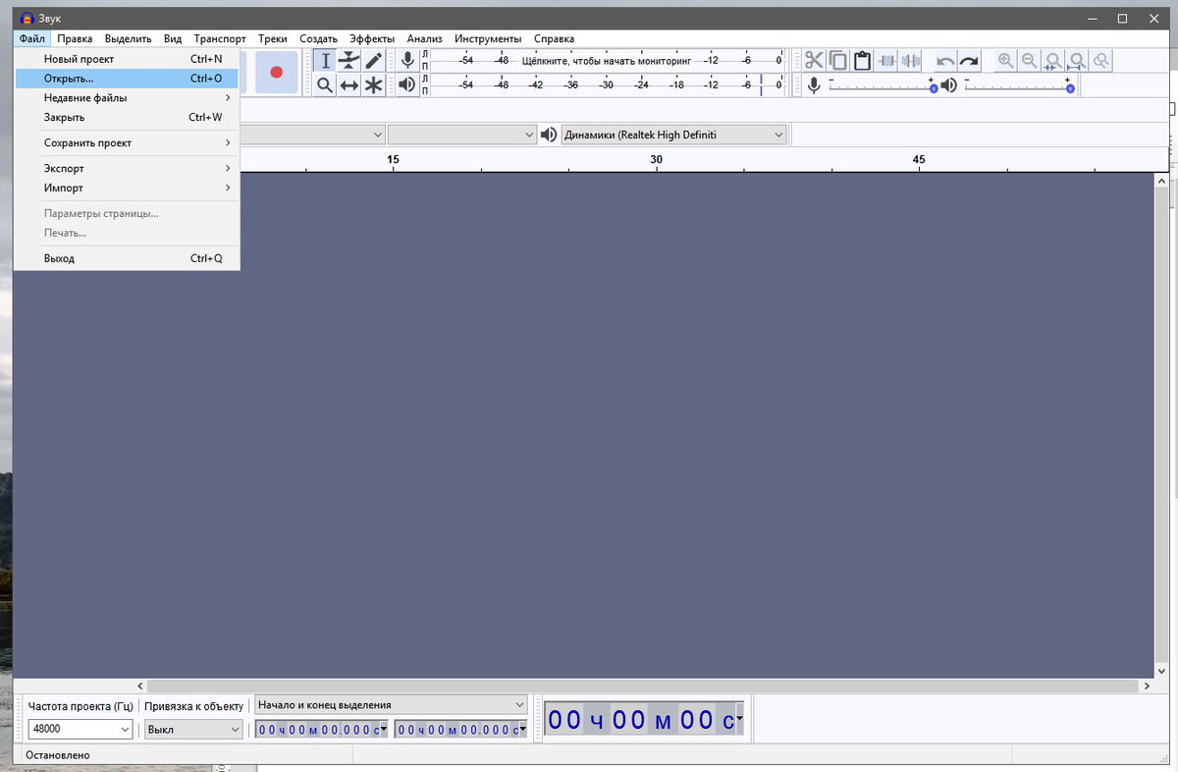Select the Multi-tool
1178x772 pixels.
[x=373, y=84]
